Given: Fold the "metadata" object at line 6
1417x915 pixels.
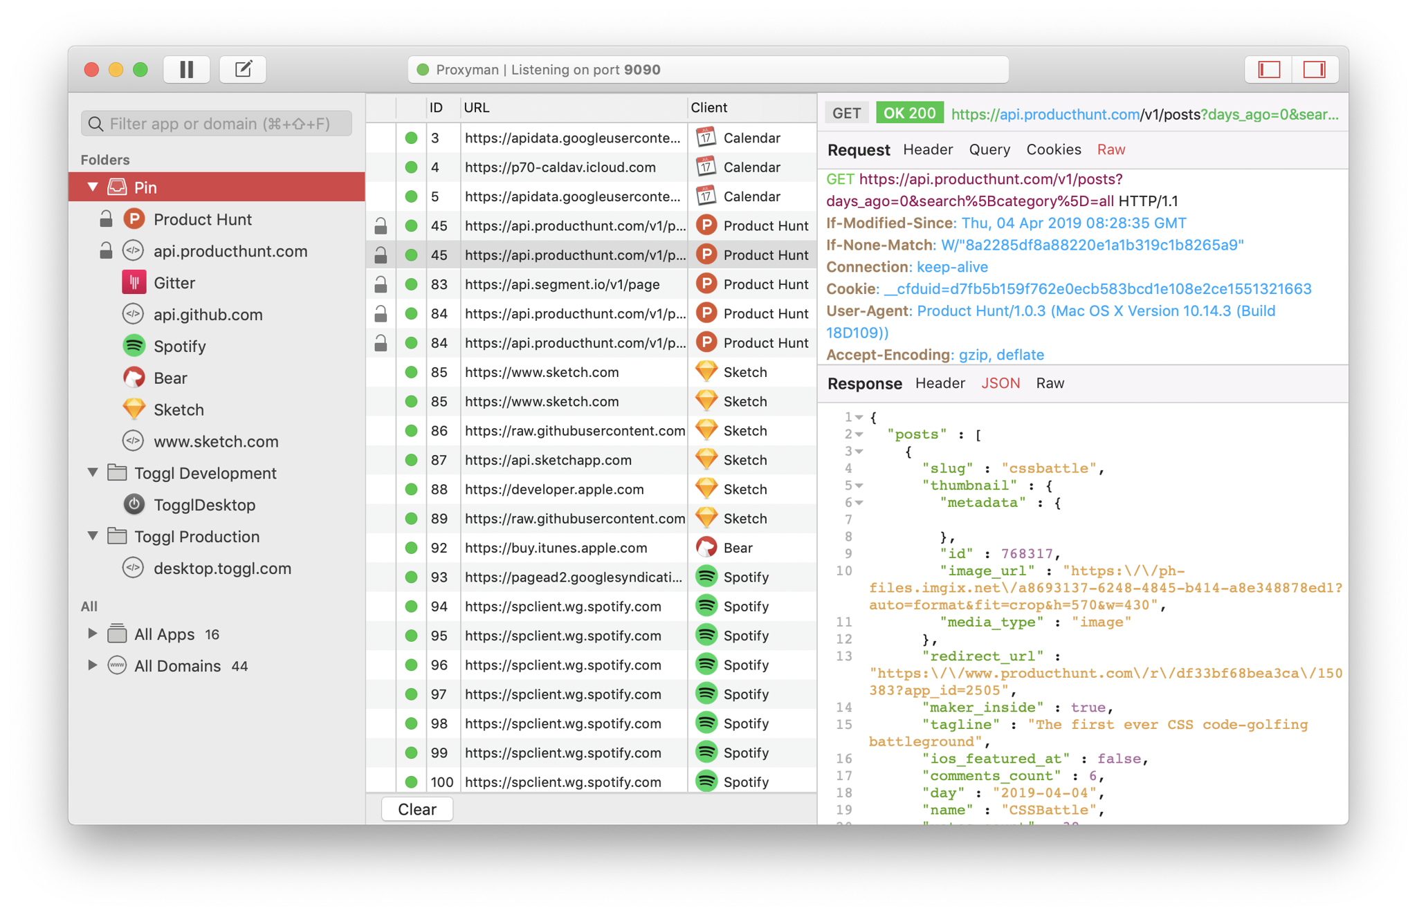Looking at the screenshot, I should point(859,503).
